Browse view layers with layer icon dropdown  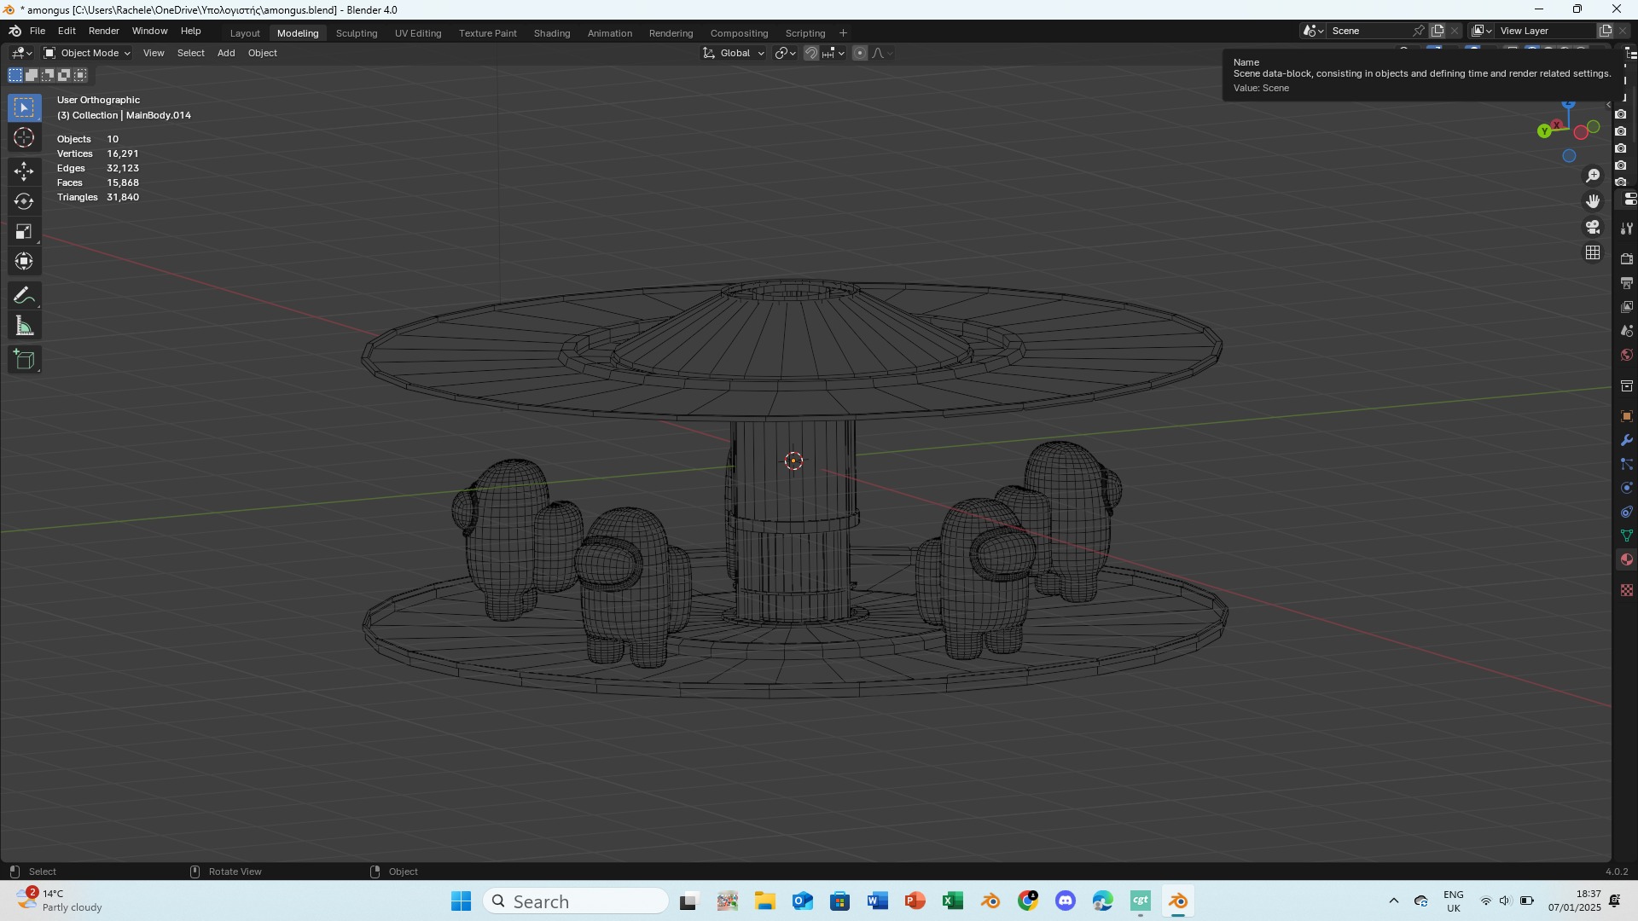pos(1482,31)
